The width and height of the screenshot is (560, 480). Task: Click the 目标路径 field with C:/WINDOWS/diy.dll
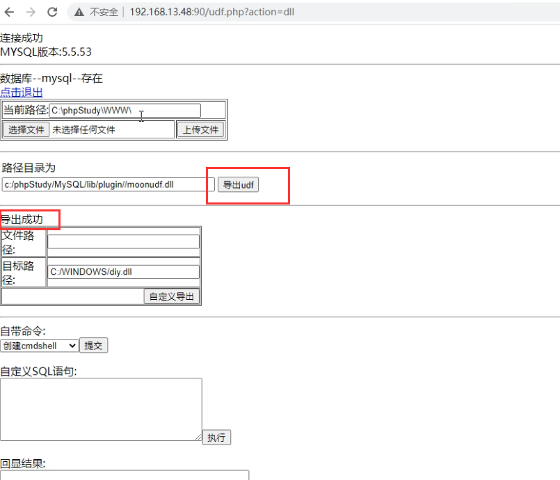click(123, 272)
